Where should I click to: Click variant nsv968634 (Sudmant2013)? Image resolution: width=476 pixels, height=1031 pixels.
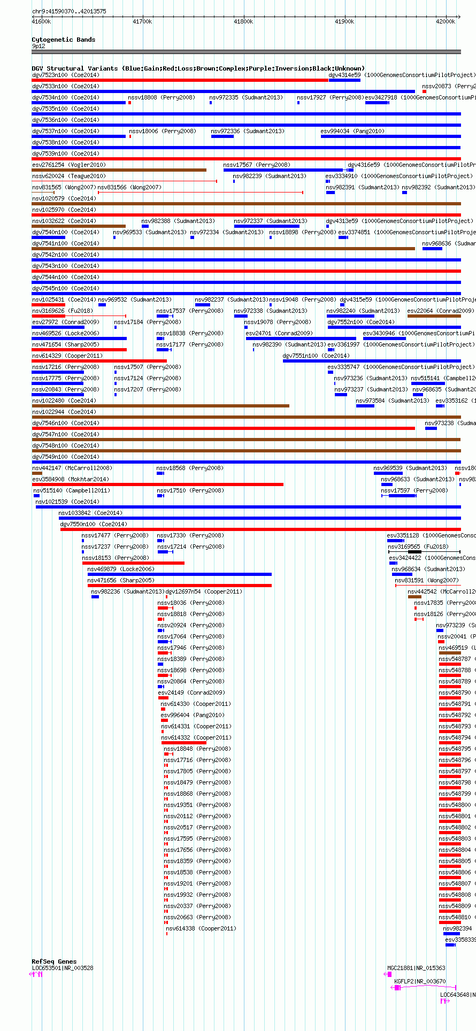tap(428, 569)
